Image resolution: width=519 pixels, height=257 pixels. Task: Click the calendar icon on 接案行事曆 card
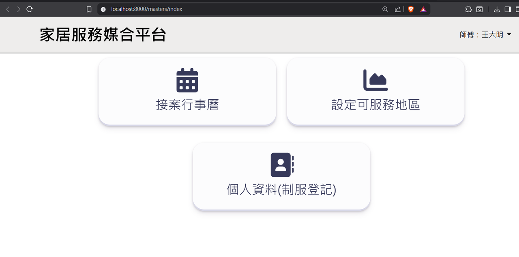[x=187, y=80]
